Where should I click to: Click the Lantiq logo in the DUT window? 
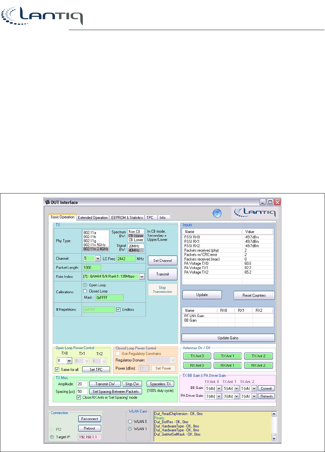(x=255, y=212)
